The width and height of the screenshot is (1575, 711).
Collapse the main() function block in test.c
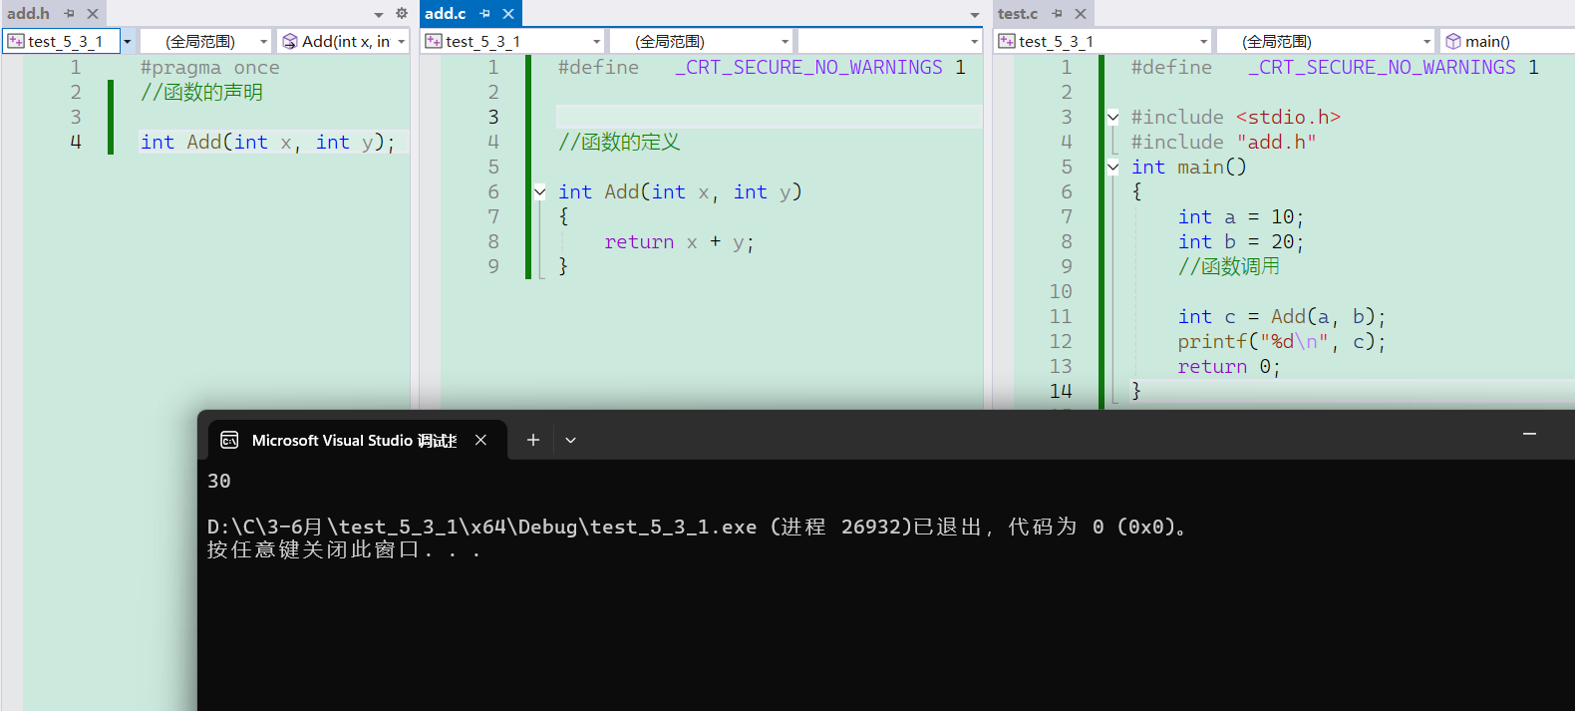click(x=1112, y=167)
